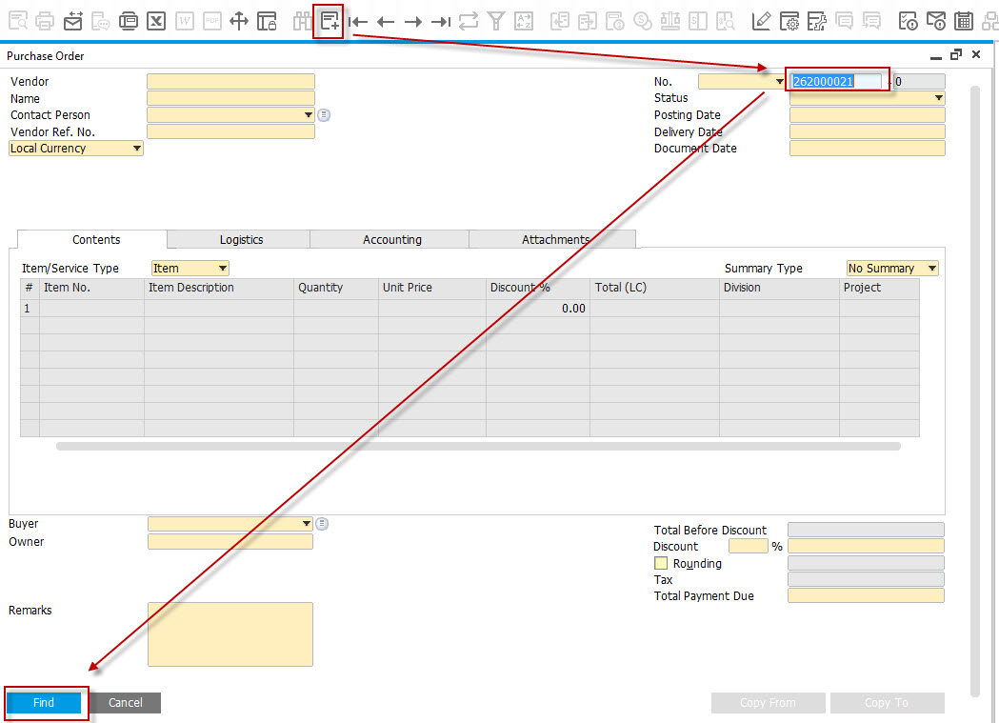Click the move/drag arrows toolbar icon
Viewport: 999px width, 723px height.
239,21
